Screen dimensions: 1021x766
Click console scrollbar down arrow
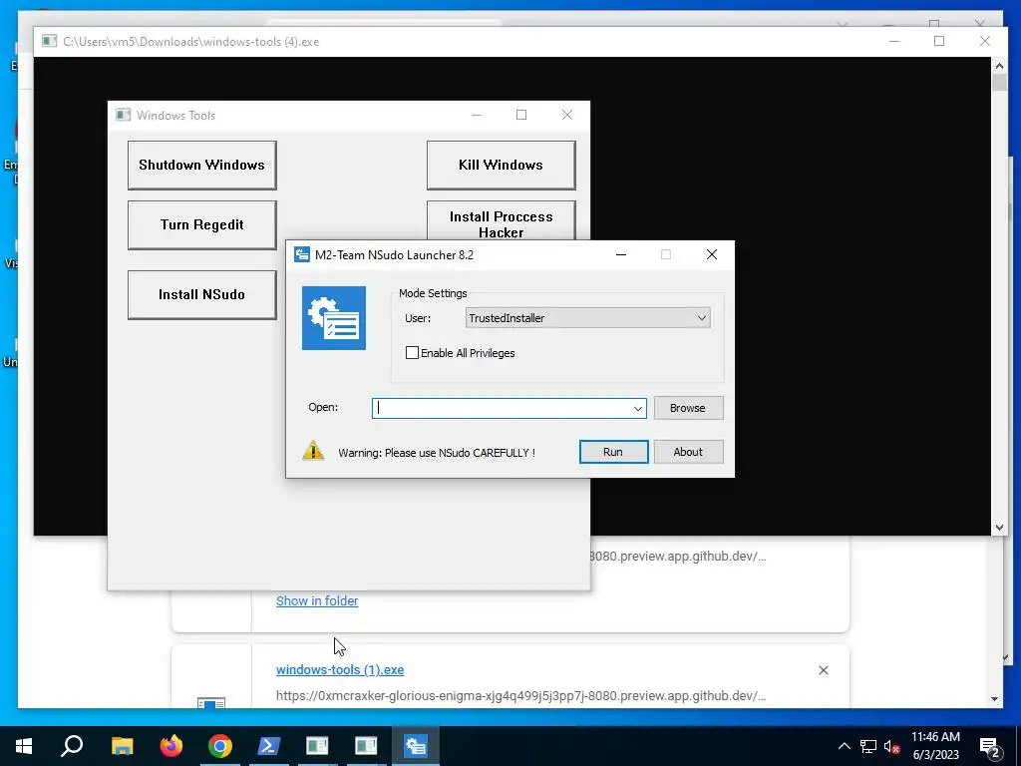point(999,528)
